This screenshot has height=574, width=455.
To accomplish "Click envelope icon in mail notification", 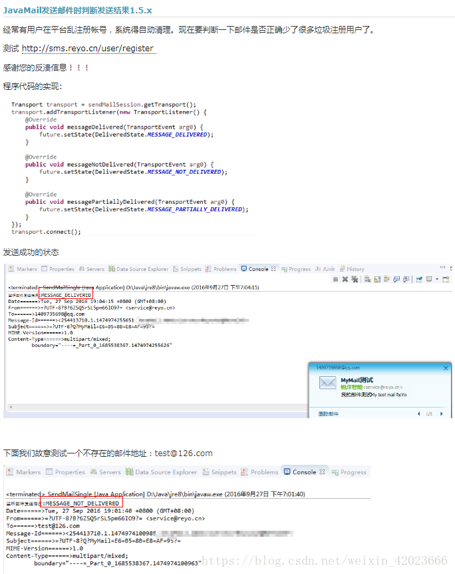I will 327,382.
